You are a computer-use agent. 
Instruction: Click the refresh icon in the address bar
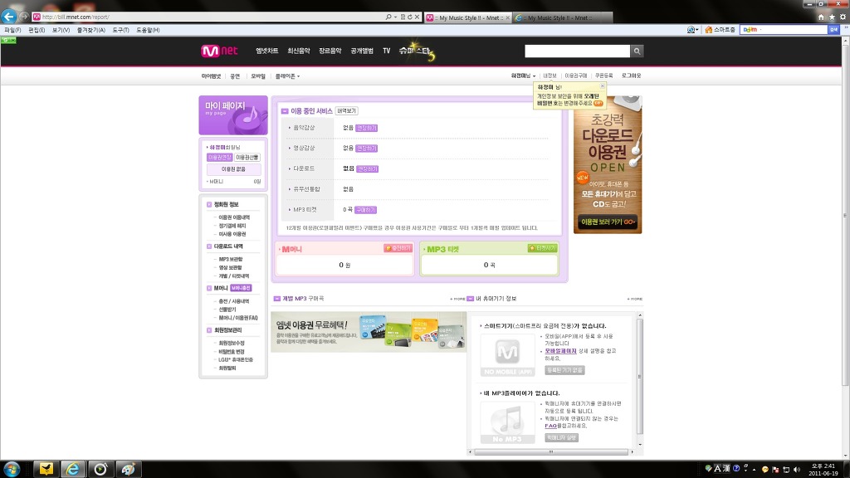[x=410, y=17]
